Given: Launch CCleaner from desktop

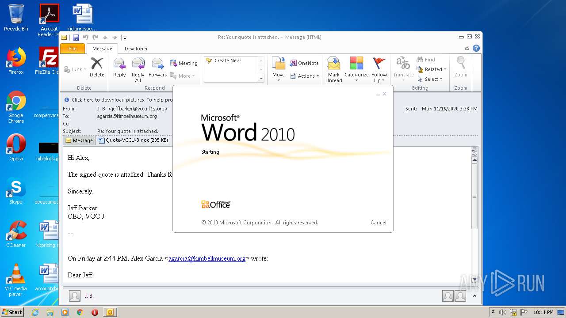Looking at the screenshot, I should 16,234.
